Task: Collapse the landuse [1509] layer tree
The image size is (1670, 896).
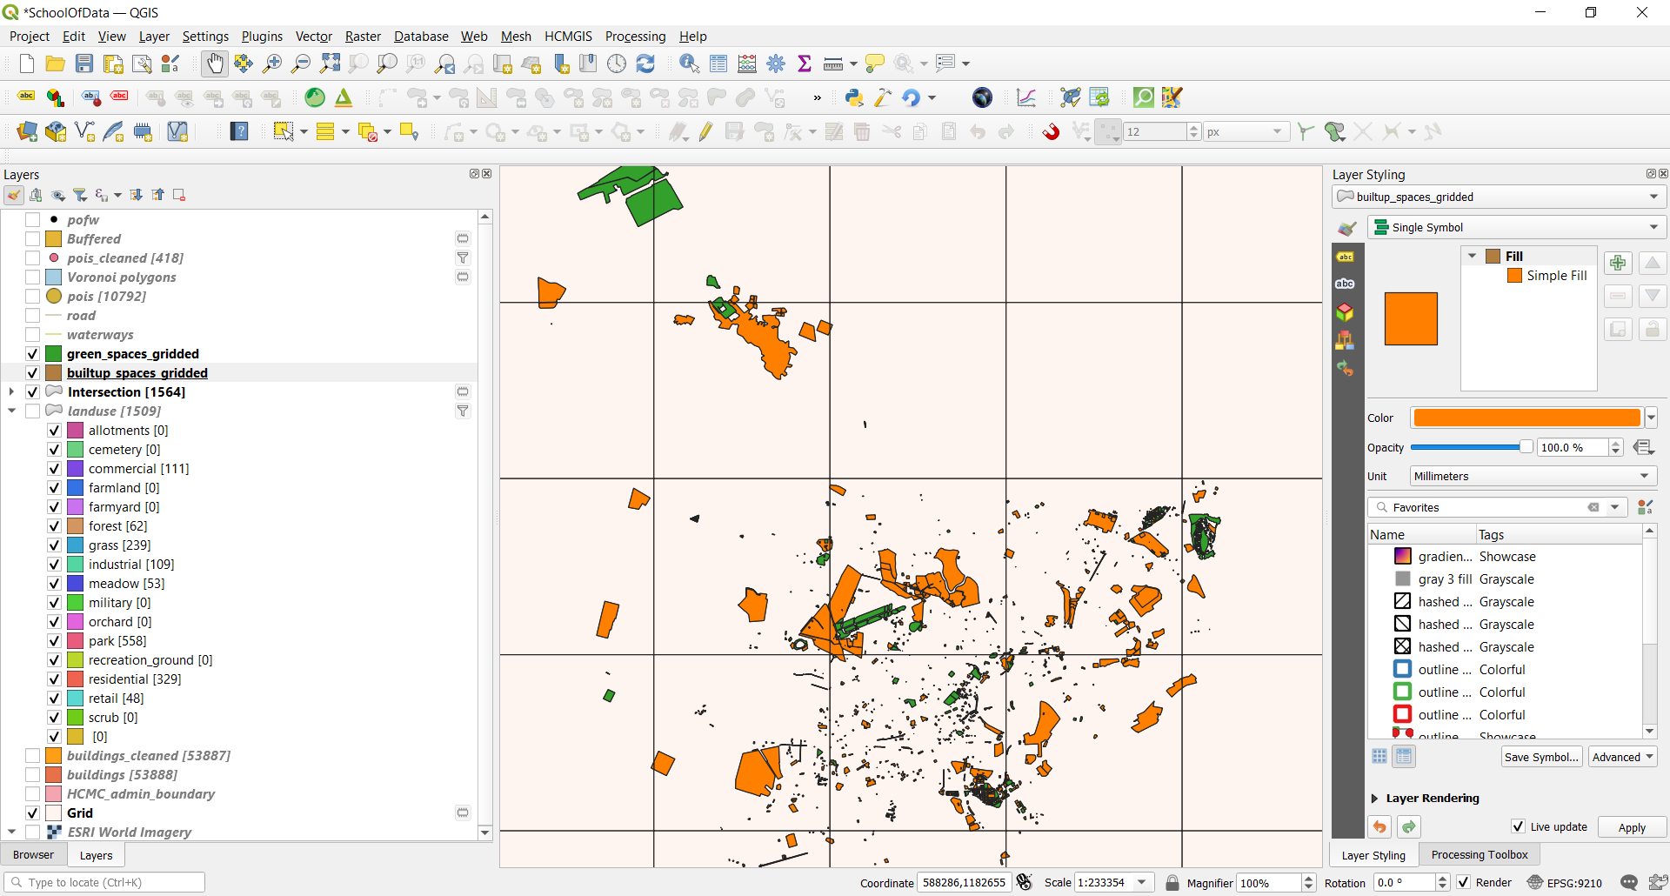Action: click(x=11, y=411)
